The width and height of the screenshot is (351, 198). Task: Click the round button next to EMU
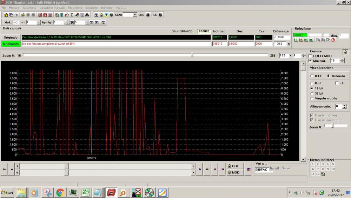(x=148, y=15)
